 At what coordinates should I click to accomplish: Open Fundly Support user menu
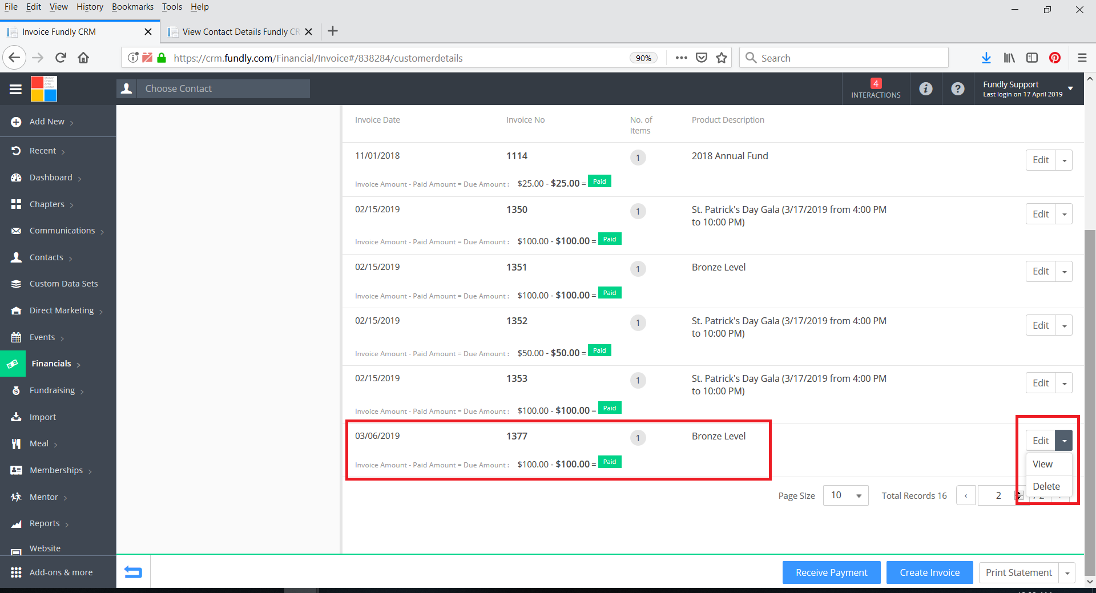[1028, 88]
